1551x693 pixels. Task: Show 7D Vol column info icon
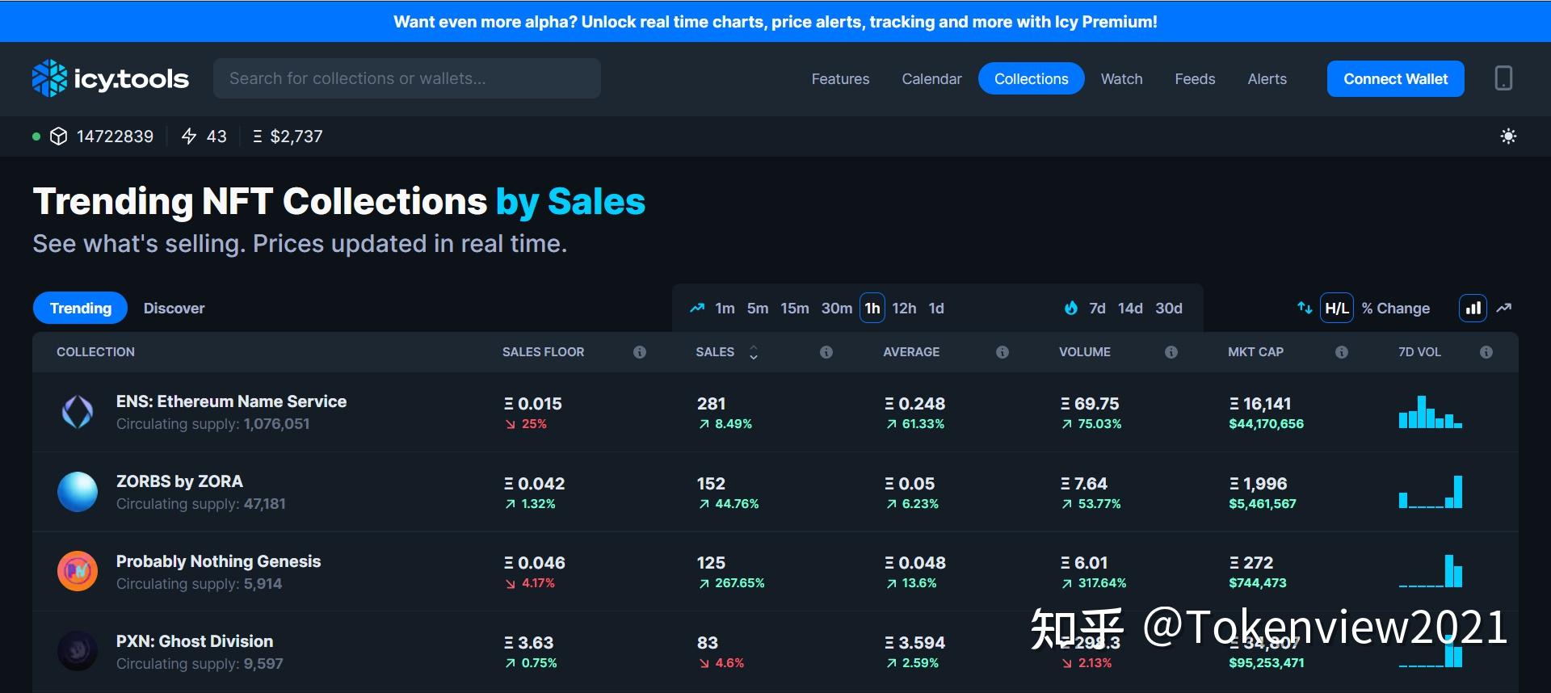1486,352
